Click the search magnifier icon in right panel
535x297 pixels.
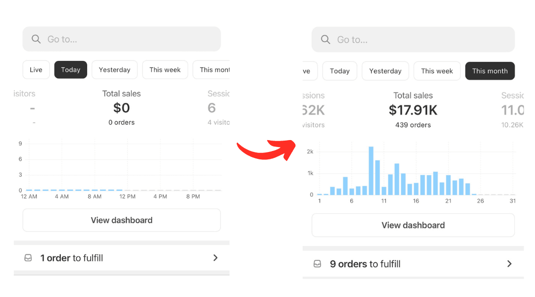(x=325, y=40)
